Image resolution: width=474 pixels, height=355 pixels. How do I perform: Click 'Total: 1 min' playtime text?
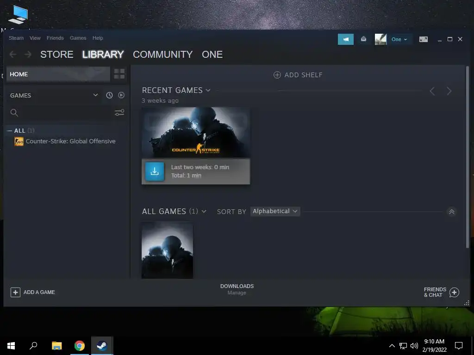(186, 176)
